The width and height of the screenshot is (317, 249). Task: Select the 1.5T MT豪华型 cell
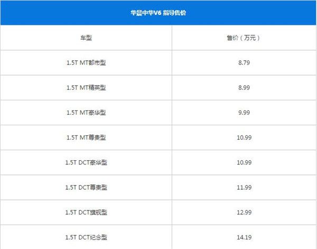pyautogui.click(x=86, y=113)
